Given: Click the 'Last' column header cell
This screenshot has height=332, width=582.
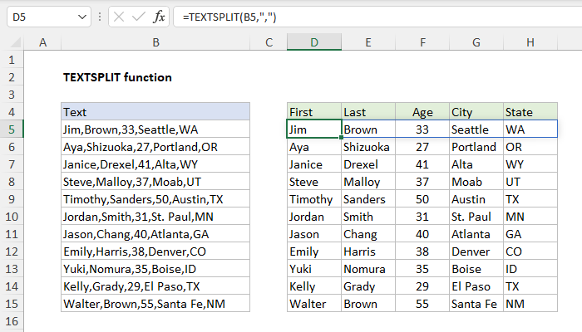Looking at the screenshot, I should click(x=368, y=112).
